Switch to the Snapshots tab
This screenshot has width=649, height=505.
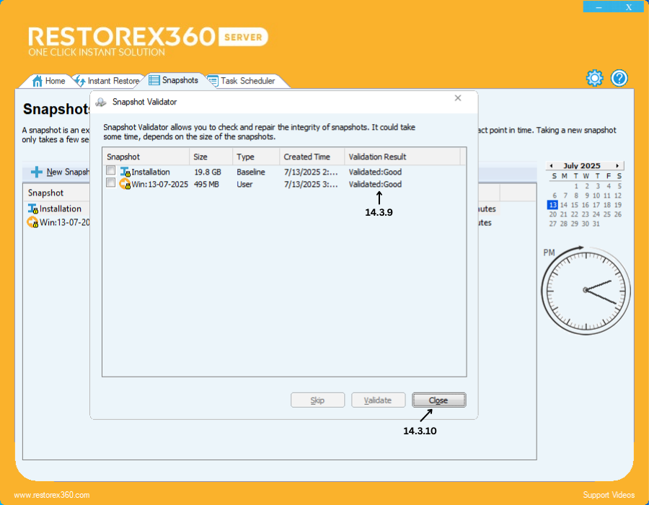tap(174, 80)
